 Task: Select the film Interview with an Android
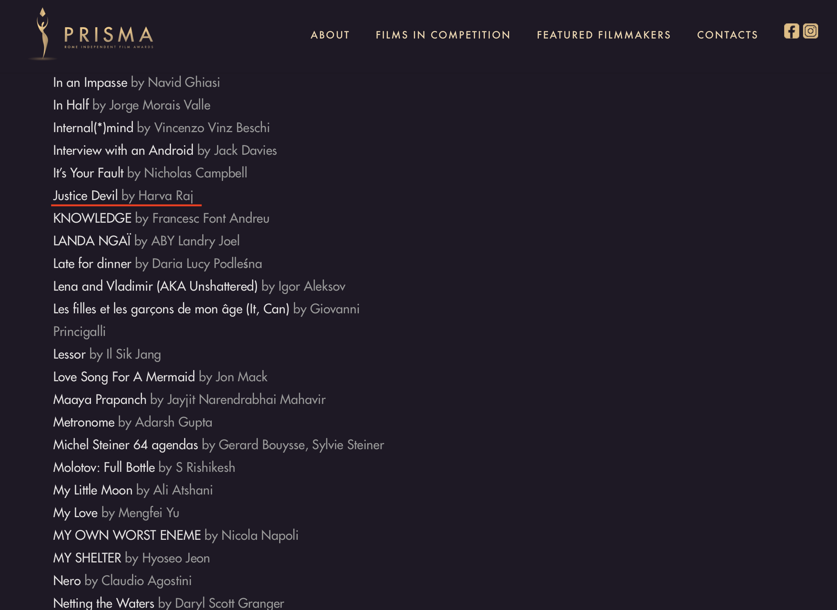click(x=165, y=150)
